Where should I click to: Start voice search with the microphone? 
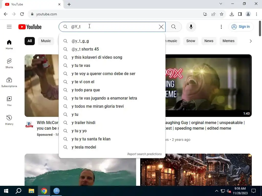191,27
